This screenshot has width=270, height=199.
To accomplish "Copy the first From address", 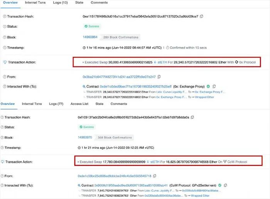I will [159, 77].
